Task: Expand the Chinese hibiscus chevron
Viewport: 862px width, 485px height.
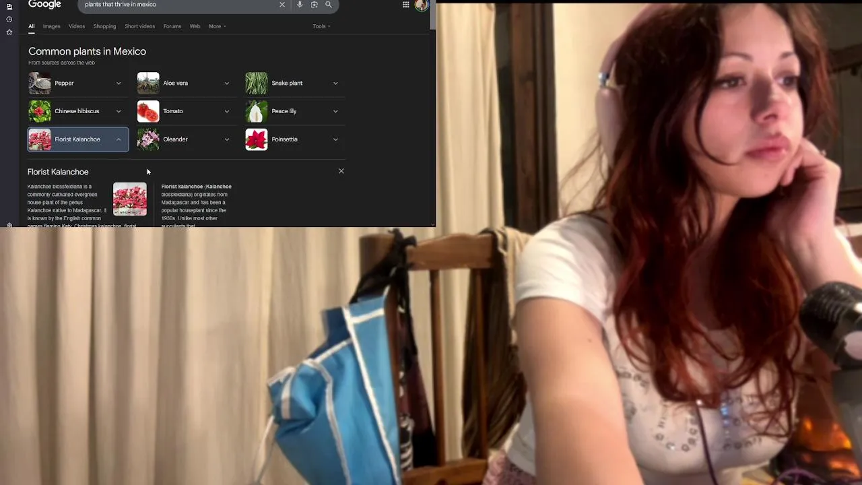Action: pos(119,111)
